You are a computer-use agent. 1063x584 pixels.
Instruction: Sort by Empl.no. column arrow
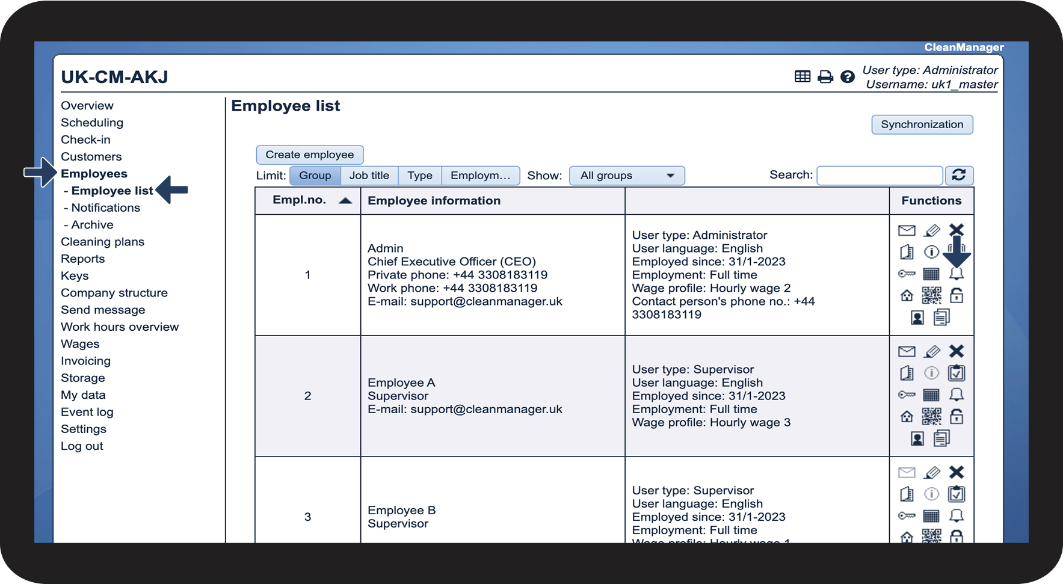(x=345, y=201)
